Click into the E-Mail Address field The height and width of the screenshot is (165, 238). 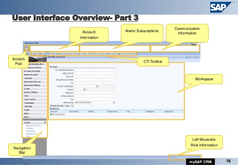(95, 96)
